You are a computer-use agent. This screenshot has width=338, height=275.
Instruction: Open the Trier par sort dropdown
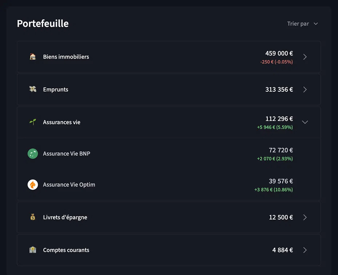tap(302, 24)
